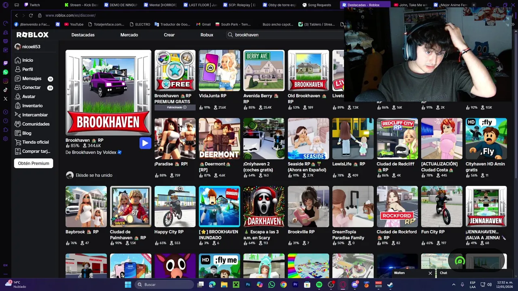This screenshot has width=518, height=291.
Task: Open the Darkhaven Escapa a las 3 a.m. thumbnail
Action: point(264,207)
